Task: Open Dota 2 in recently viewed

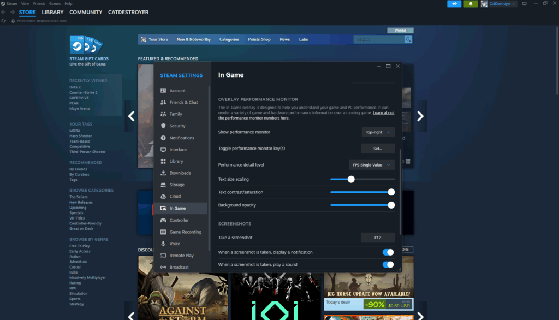Action: point(75,87)
